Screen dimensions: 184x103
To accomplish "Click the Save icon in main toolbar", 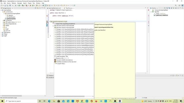I will (5, 5).
